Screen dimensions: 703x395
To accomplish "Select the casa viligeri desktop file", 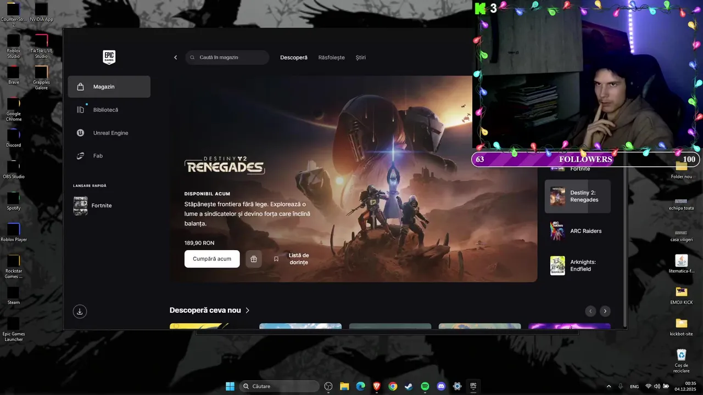I will (681, 235).
